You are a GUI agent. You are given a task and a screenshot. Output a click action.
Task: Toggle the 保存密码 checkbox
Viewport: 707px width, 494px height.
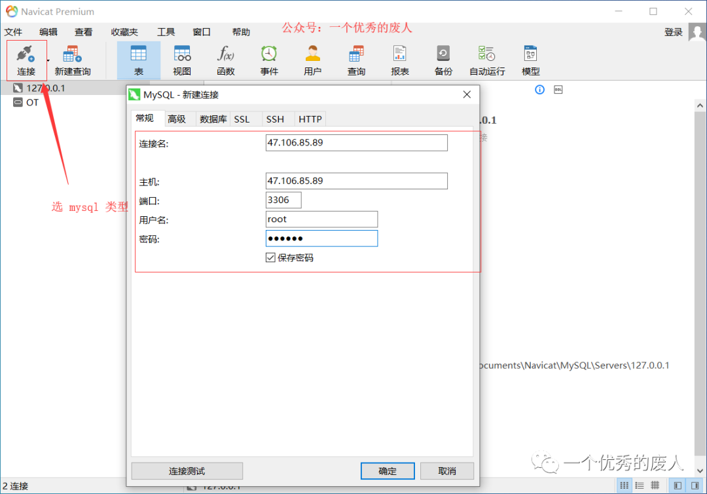pos(270,257)
